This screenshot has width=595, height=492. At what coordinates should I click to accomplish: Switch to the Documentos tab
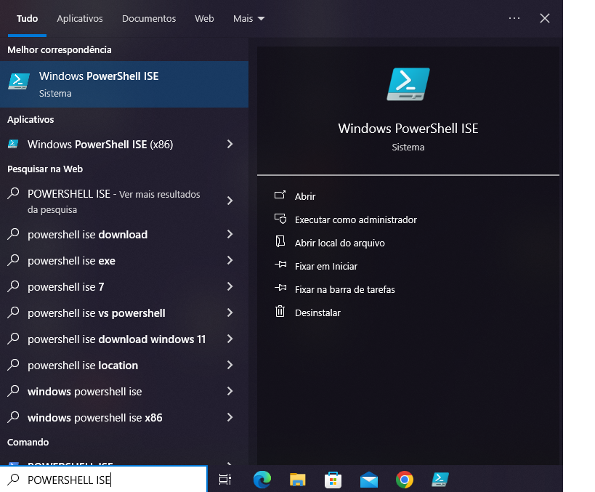coord(149,18)
